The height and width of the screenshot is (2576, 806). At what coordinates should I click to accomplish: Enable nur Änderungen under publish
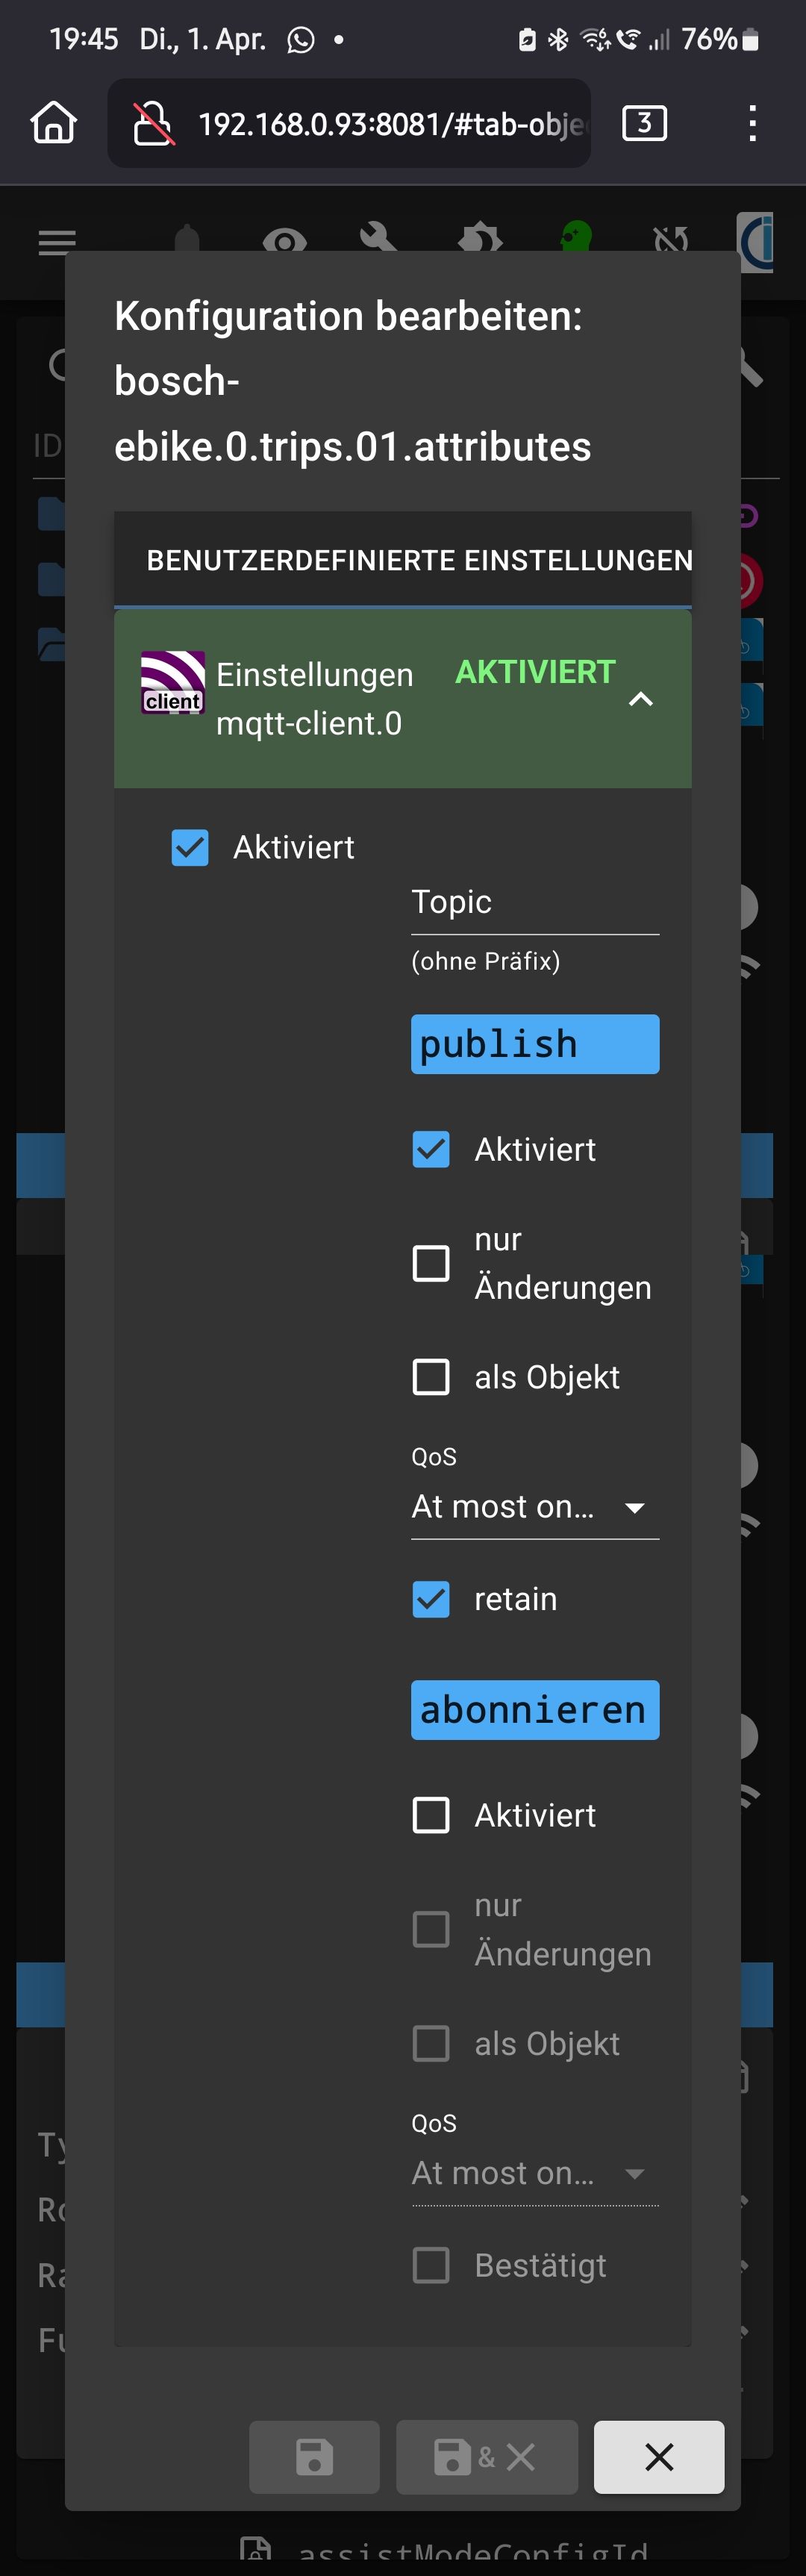(431, 1263)
